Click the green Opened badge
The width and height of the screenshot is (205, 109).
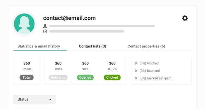coord(85,77)
